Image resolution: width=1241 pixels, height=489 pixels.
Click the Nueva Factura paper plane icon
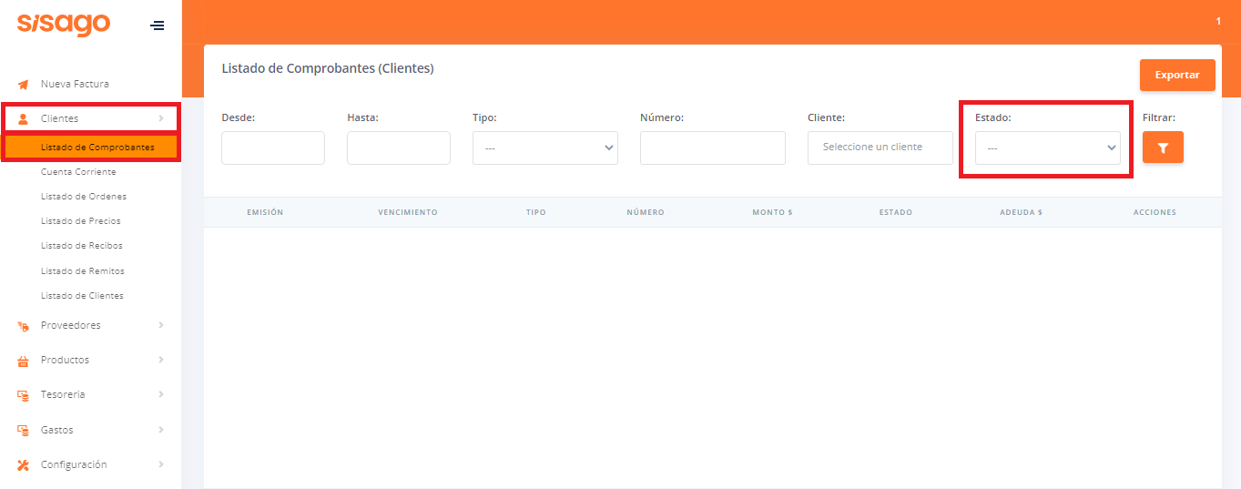(x=24, y=85)
